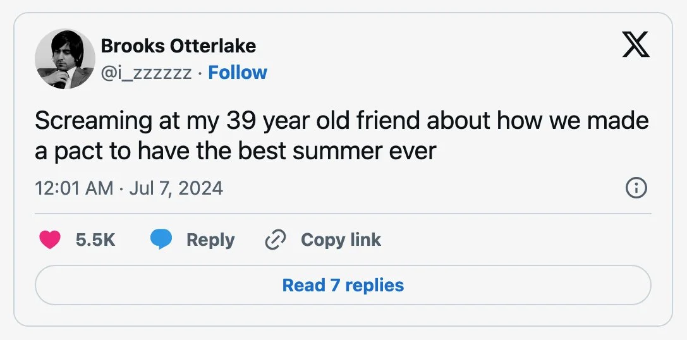Image resolution: width=687 pixels, height=340 pixels.
Task: Open the 12:01 AM time link
Action: pos(74,188)
